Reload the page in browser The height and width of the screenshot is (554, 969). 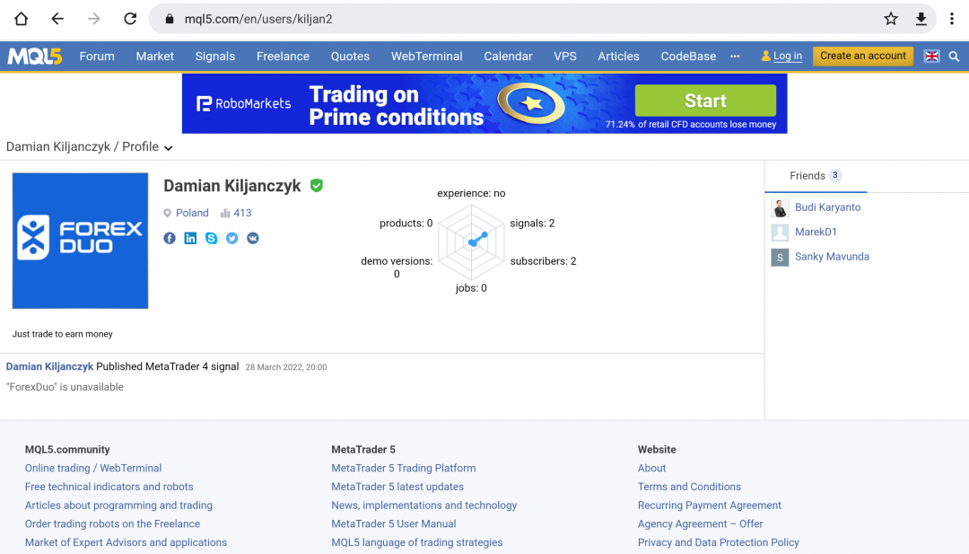point(130,19)
